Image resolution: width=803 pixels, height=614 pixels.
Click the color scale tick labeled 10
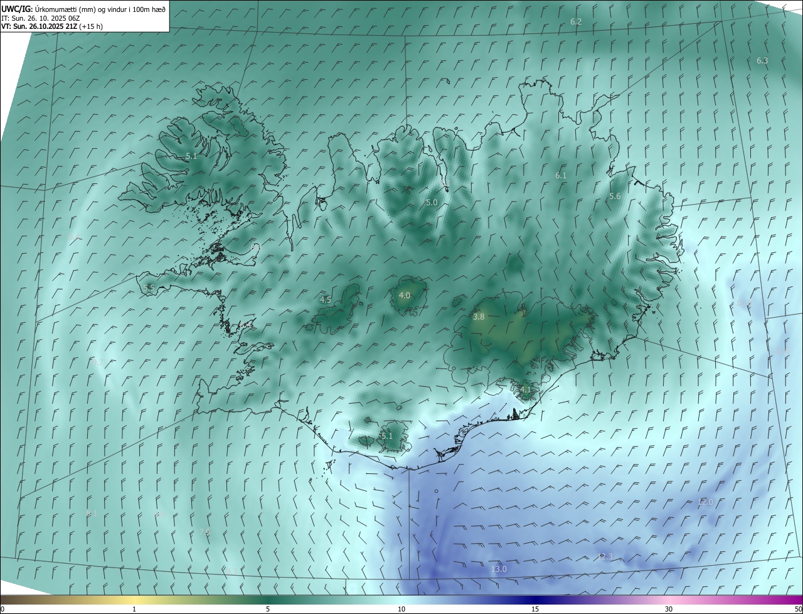401,609
